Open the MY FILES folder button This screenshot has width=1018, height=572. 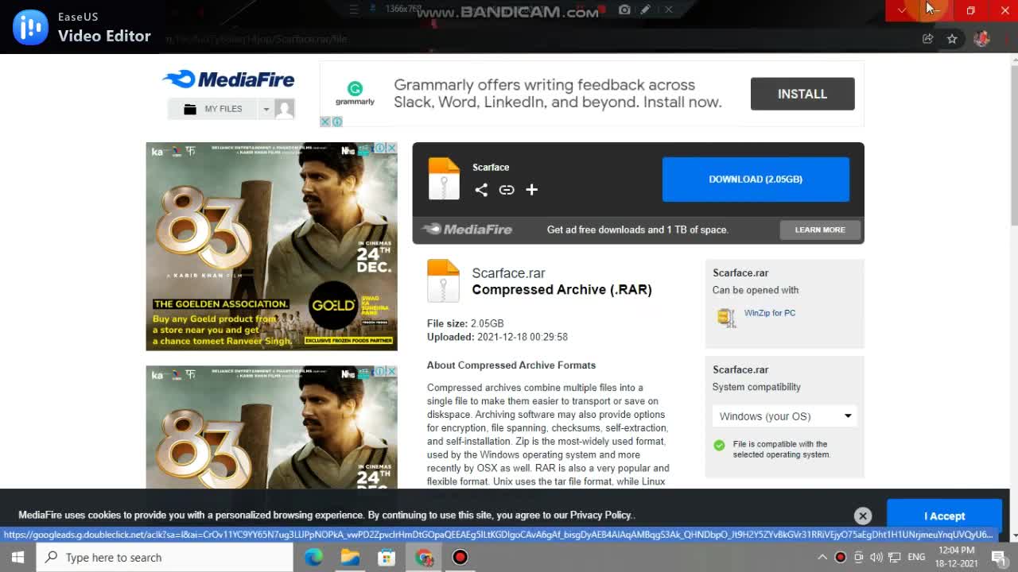click(x=213, y=109)
